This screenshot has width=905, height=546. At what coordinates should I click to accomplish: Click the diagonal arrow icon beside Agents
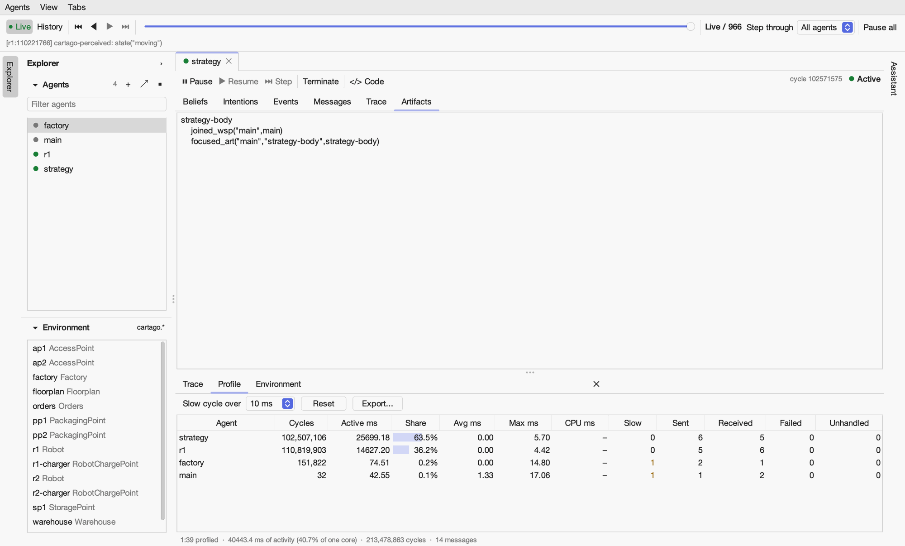coord(144,84)
